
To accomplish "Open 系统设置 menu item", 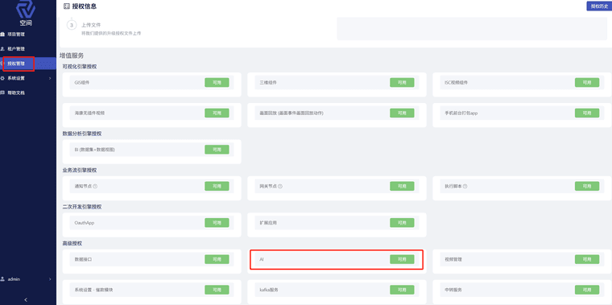I will pos(28,78).
